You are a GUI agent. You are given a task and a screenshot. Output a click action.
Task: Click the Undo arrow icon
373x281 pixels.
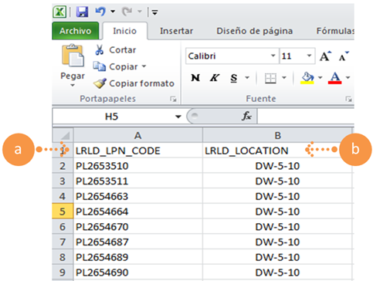pos(100,12)
